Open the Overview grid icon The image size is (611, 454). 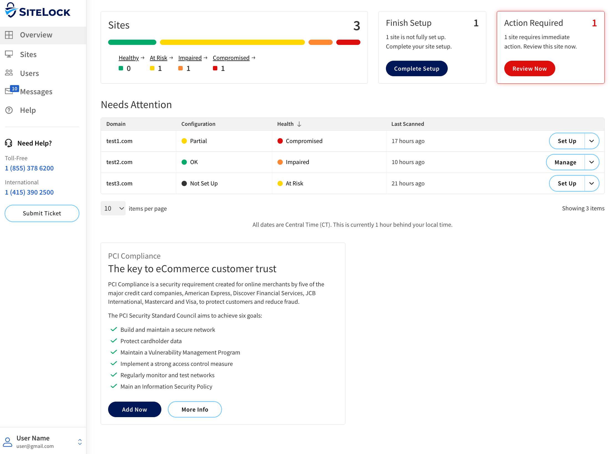[x=9, y=35]
